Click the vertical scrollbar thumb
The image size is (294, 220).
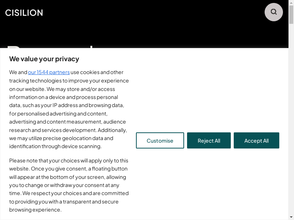pos(291,15)
